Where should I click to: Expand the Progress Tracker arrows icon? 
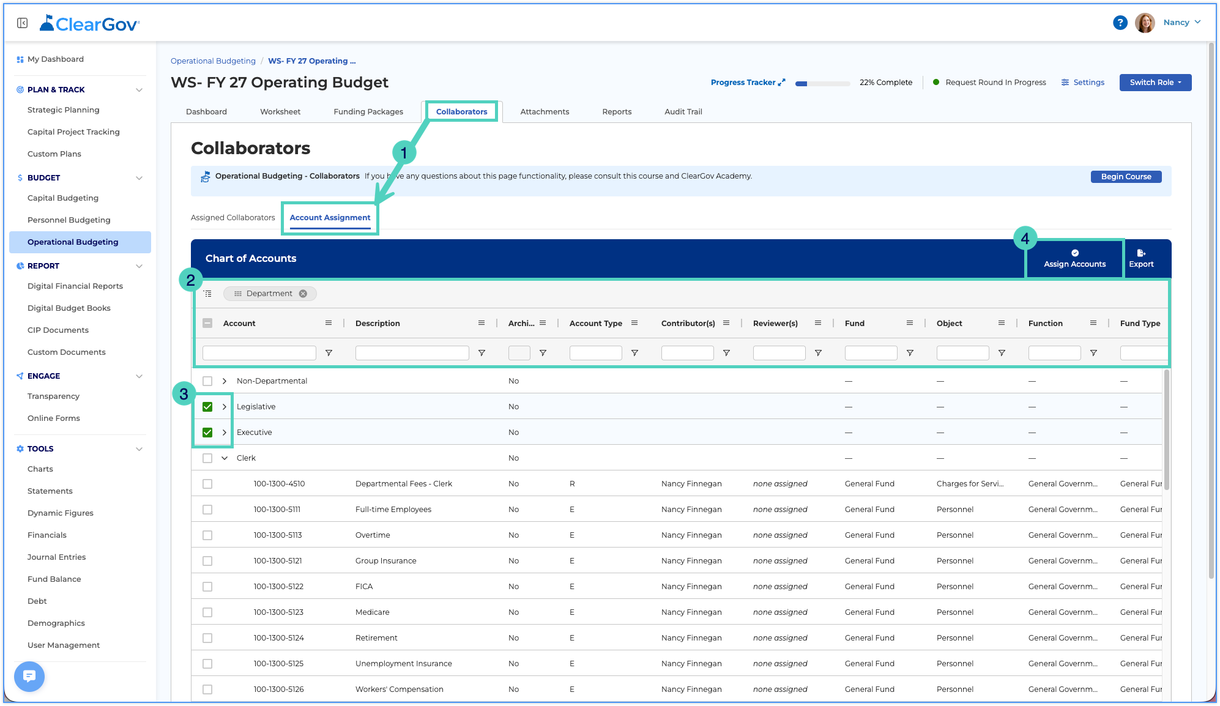tap(781, 83)
